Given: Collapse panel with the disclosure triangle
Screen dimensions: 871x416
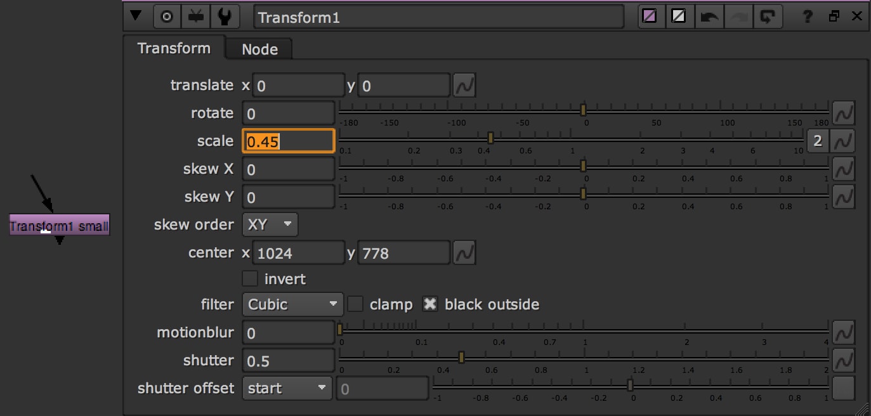Looking at the screenshot, I should [x=135, y=17].
